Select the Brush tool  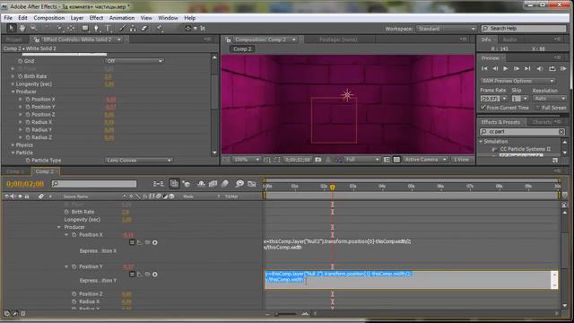click(122, 28)
